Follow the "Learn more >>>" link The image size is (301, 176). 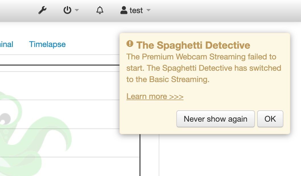pyautogui.click(x=155, y=96)
